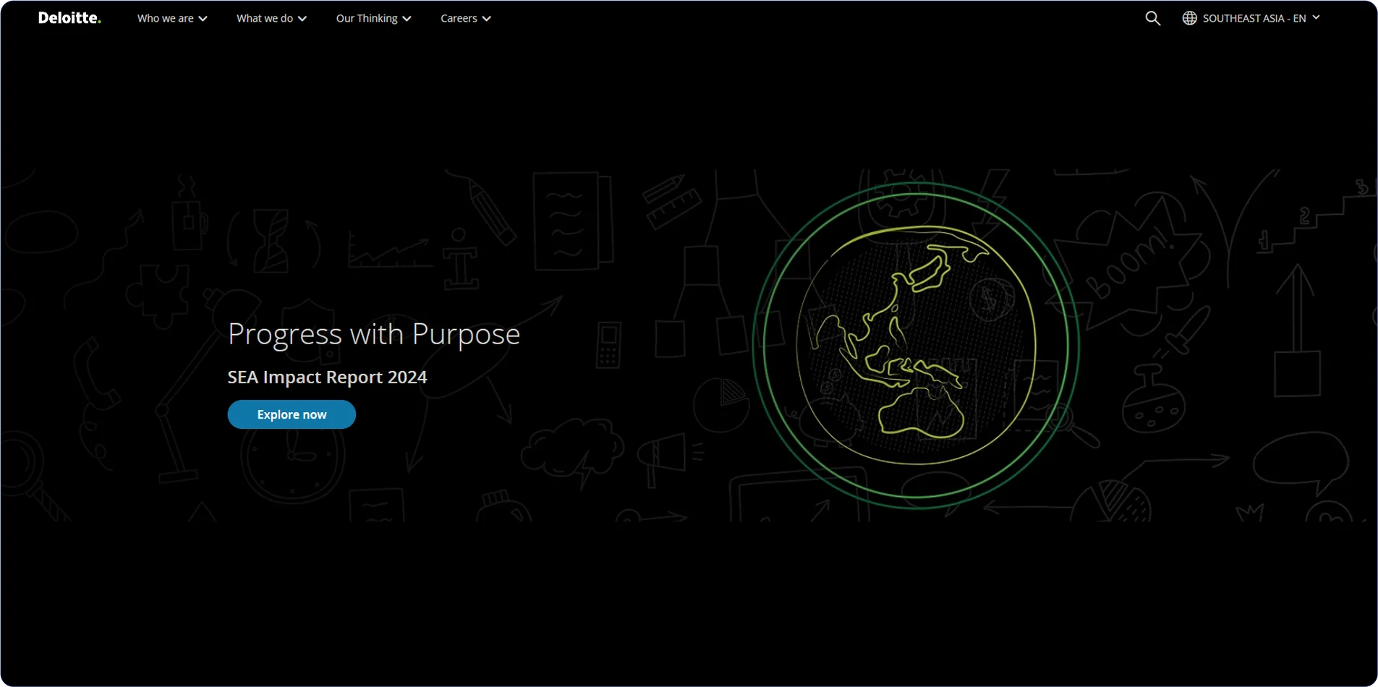Select Our Thinking from the top menu
Image resolution: width=1378 pixels, height=687 pixels.
coord(367,18)
